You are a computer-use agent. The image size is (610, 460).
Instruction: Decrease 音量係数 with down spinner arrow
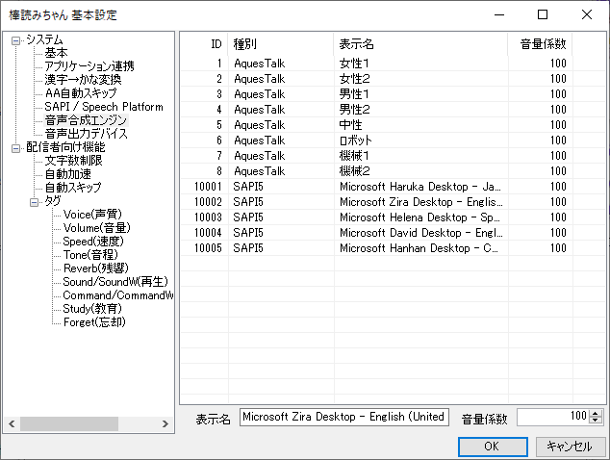(x=596, y=421)
